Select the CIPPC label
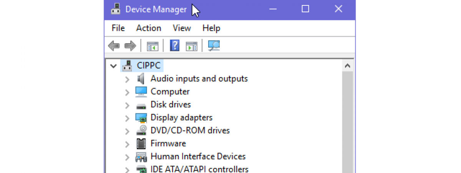 pyautogui.click(x=149, y=66)
